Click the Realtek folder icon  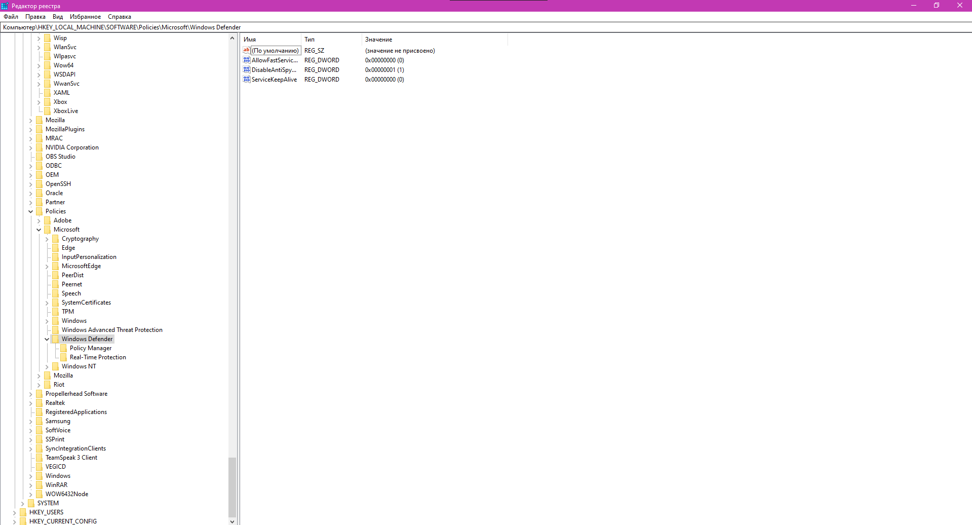click(x=40, y=403)
